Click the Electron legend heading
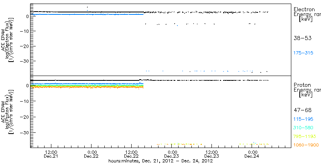321x164 pixels. [x=304, y=9]
